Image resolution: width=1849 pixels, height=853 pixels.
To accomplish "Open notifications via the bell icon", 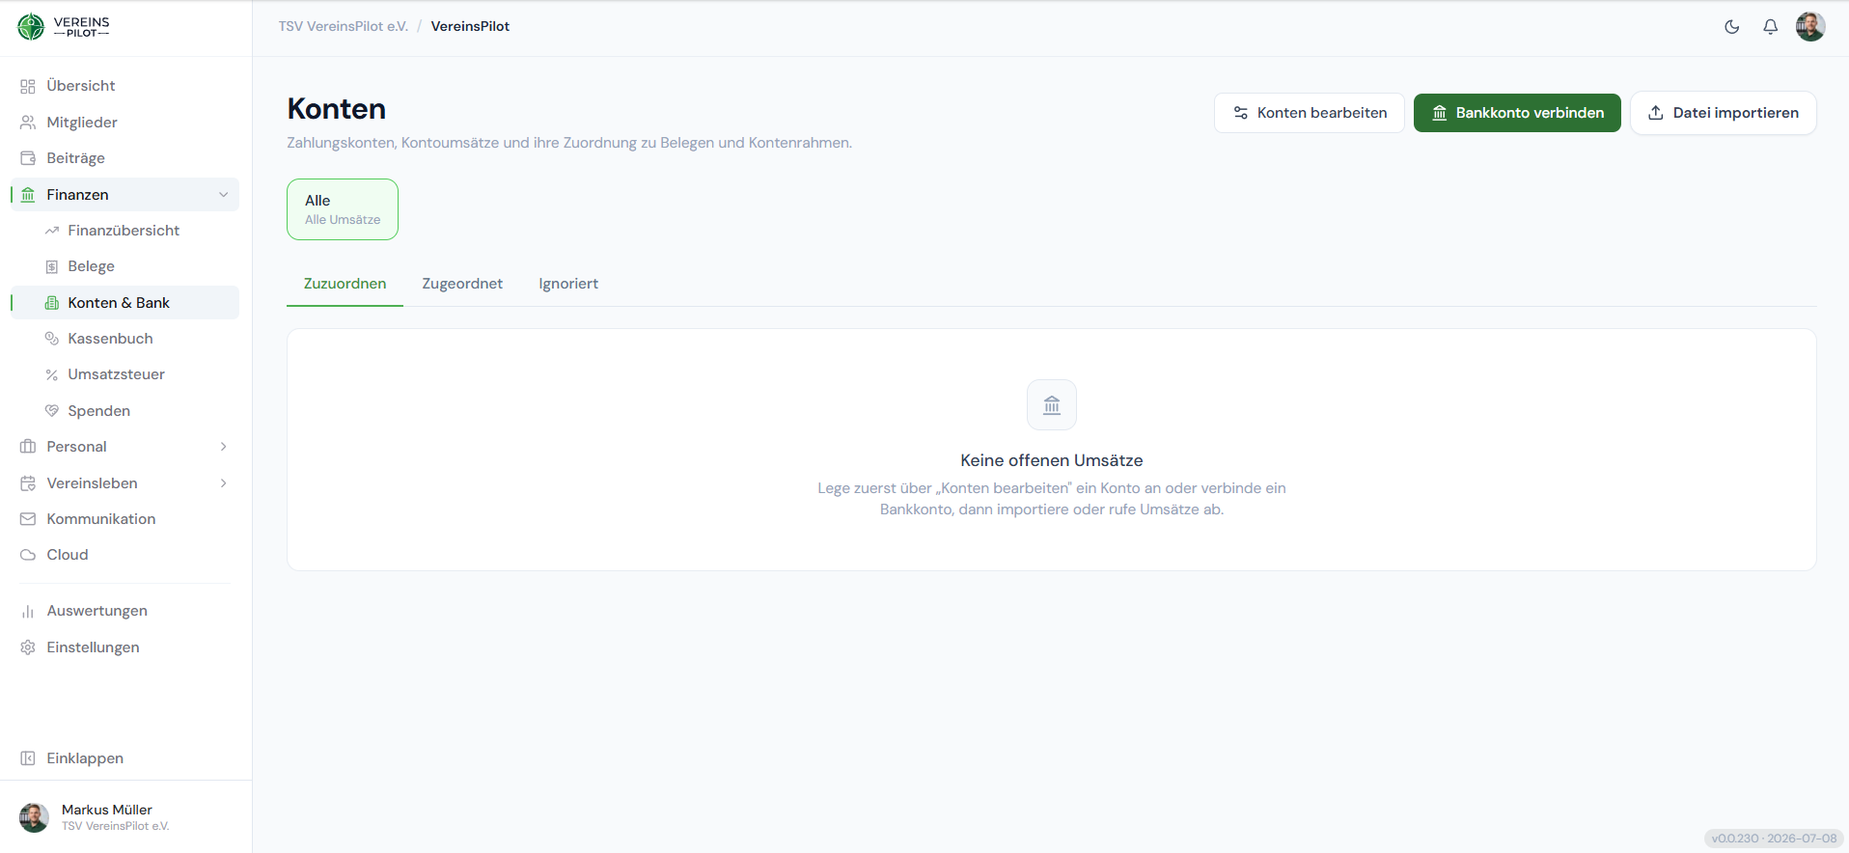I will pyautogui.click(x=1771, y=27).
